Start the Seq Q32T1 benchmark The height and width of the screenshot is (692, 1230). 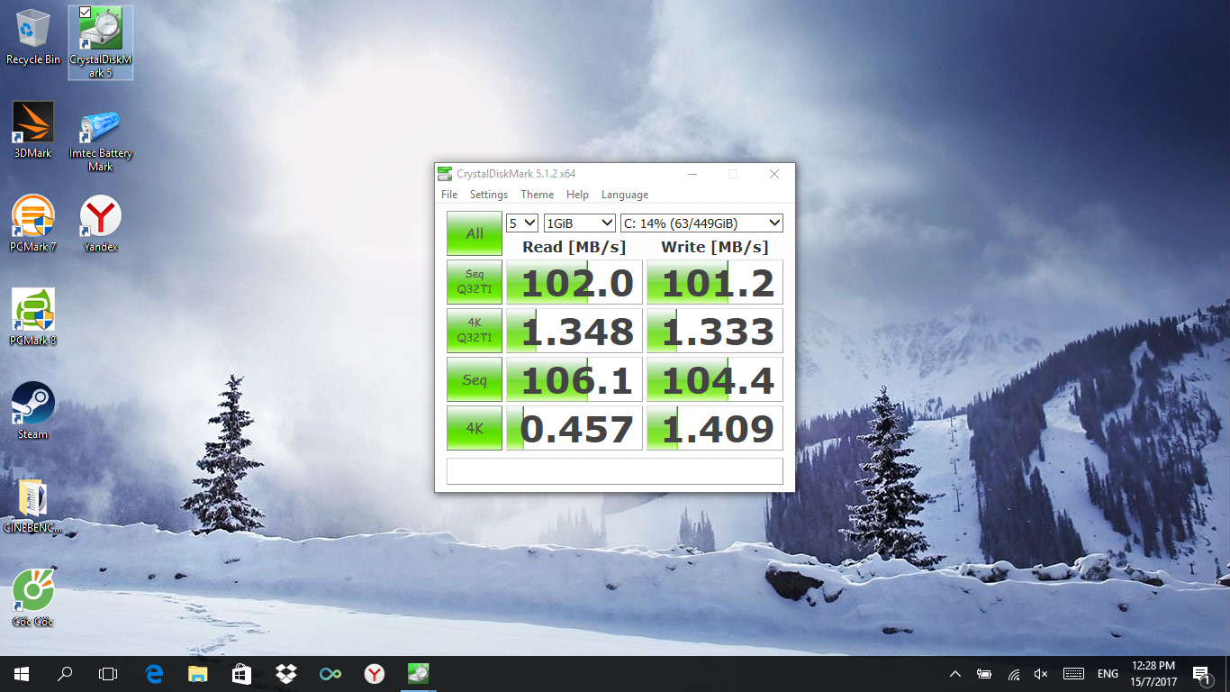(x=474, y=281)
